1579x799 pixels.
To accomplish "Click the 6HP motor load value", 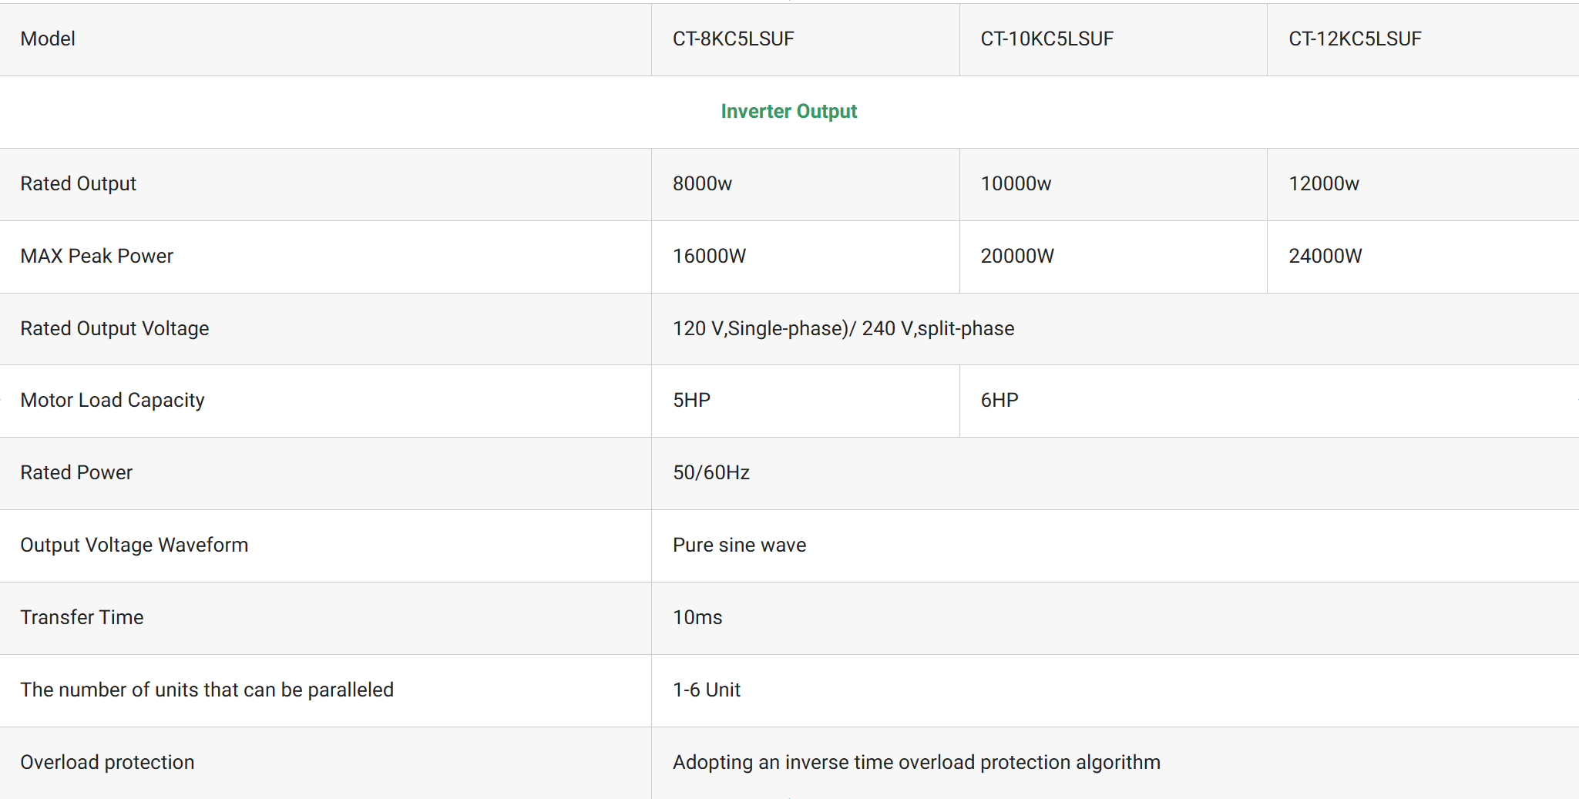I will point(999,400).
